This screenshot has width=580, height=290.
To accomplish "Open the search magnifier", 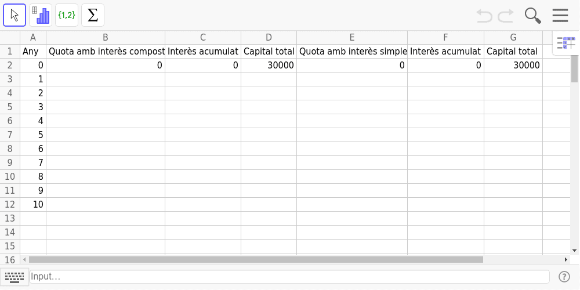I will click(532, 16).
